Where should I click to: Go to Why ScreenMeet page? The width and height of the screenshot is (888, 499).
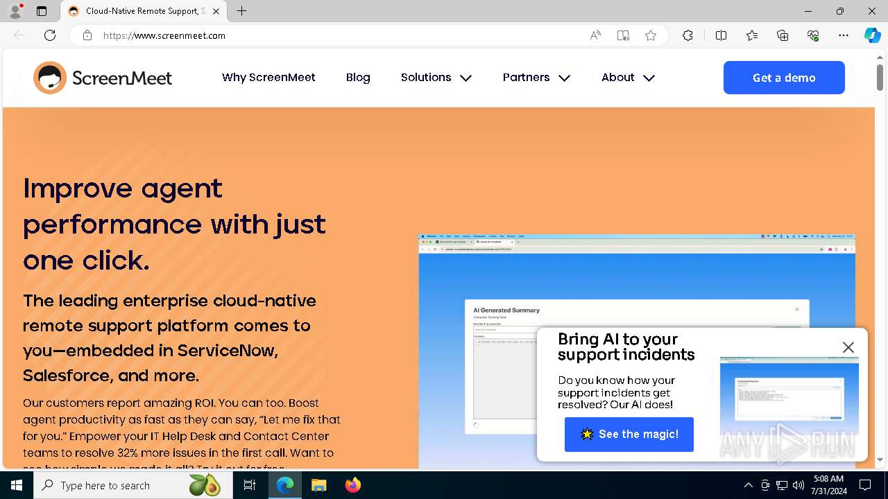(268, 78)
